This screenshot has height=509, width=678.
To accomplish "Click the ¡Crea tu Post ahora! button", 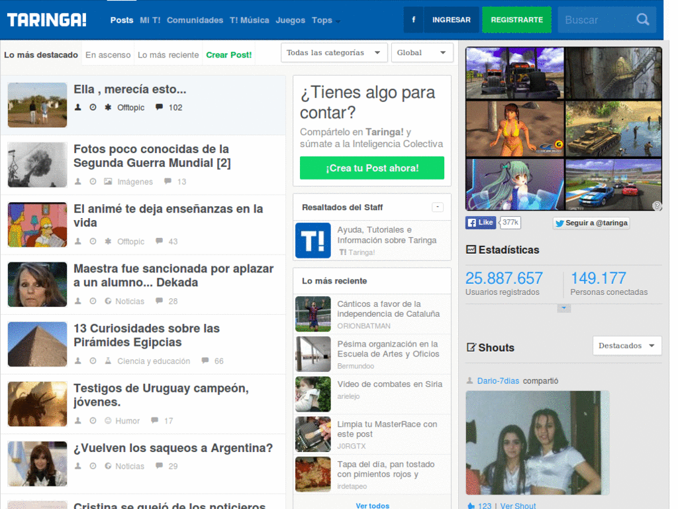I will [x=372, y=168].
